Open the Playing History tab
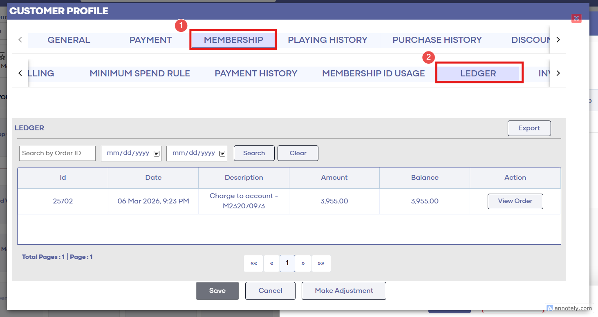 [x=327, y=40]
